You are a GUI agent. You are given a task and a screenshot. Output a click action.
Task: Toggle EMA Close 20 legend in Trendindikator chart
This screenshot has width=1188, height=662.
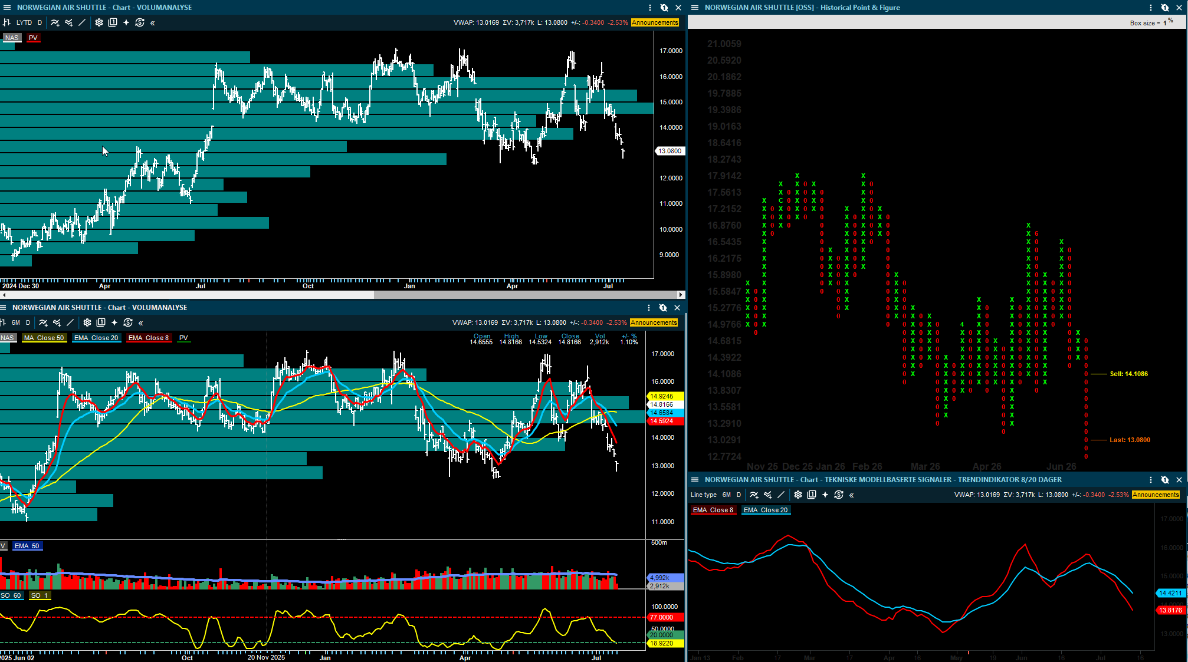pos(766,510)
